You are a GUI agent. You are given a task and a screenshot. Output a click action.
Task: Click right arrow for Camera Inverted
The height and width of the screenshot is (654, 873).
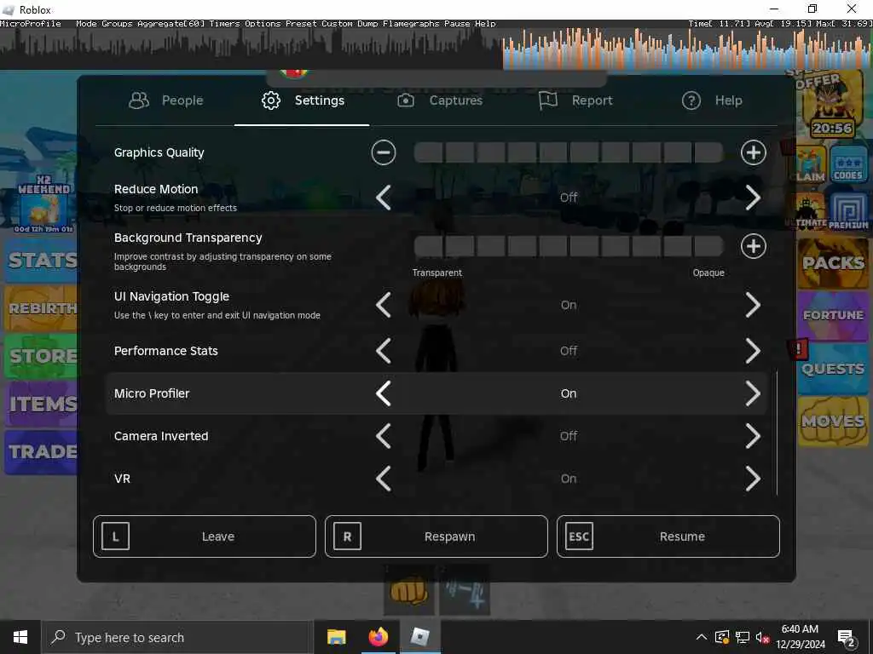click(753, 436)
